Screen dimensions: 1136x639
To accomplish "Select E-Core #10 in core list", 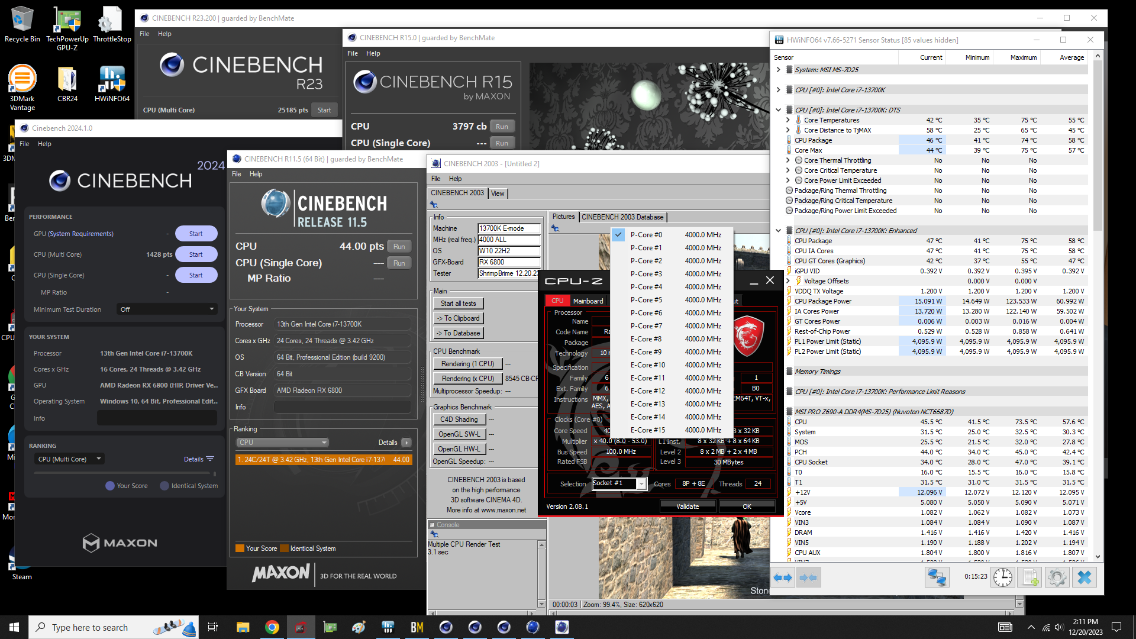I will point(673,365).
